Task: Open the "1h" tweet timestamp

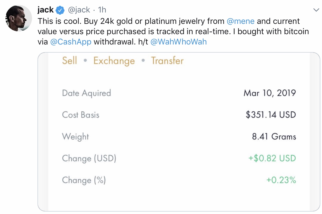Action: coord(102,10)
